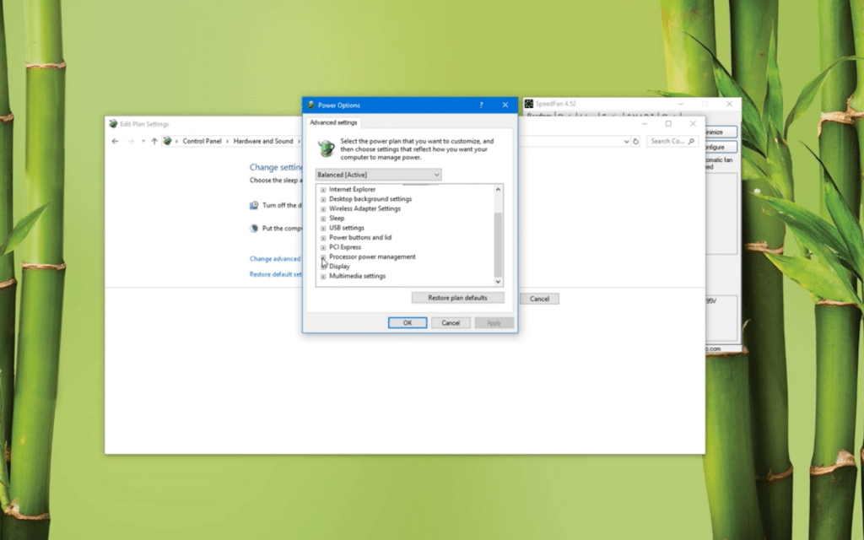864x540 pixels.
Task: Click the back arrow in Edit Plan Settings
Action: pos(115,141)
